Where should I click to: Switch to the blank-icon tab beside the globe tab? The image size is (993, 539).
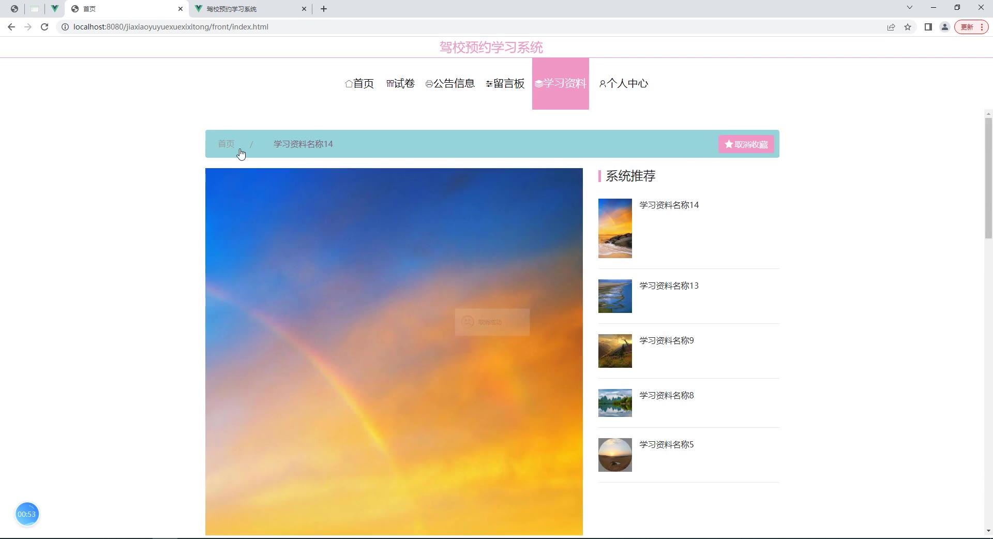point(35,9)
